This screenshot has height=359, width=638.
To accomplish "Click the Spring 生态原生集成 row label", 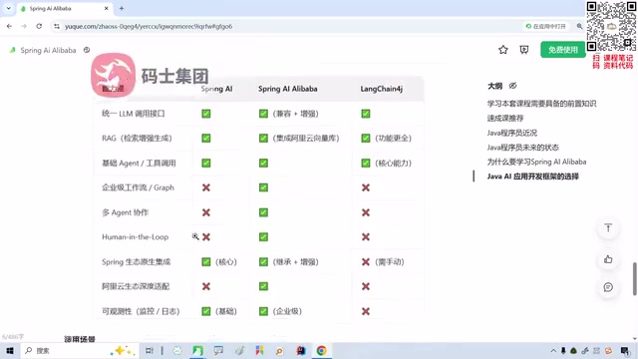I will [136, 261].
